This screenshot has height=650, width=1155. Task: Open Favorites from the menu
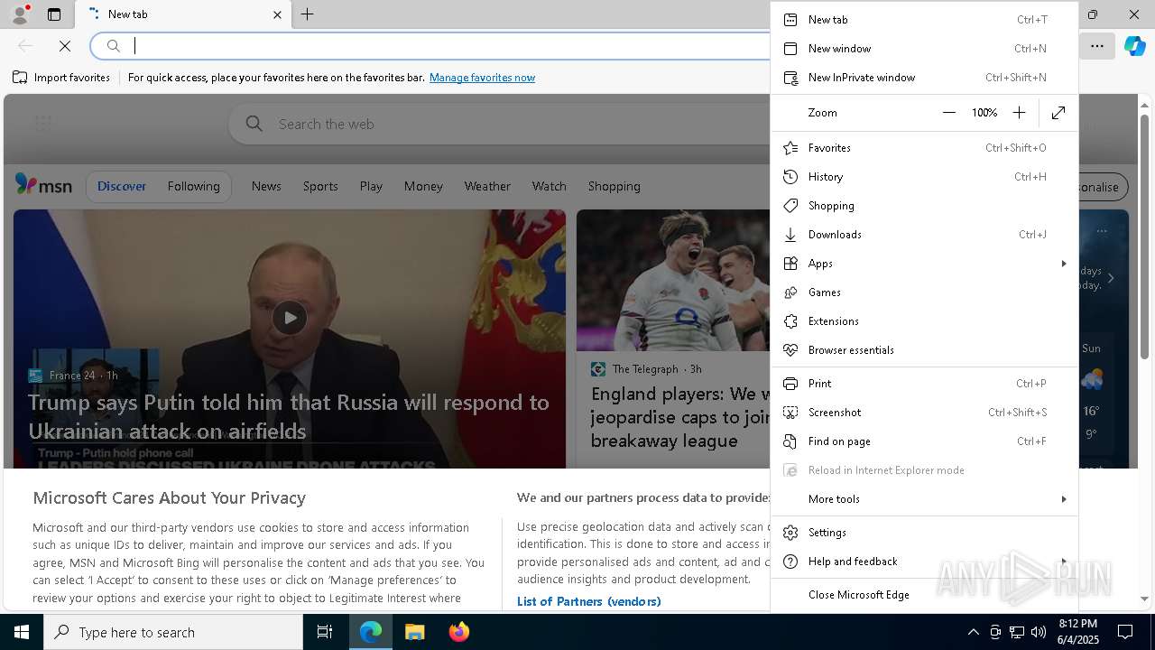tap(924, 148)
